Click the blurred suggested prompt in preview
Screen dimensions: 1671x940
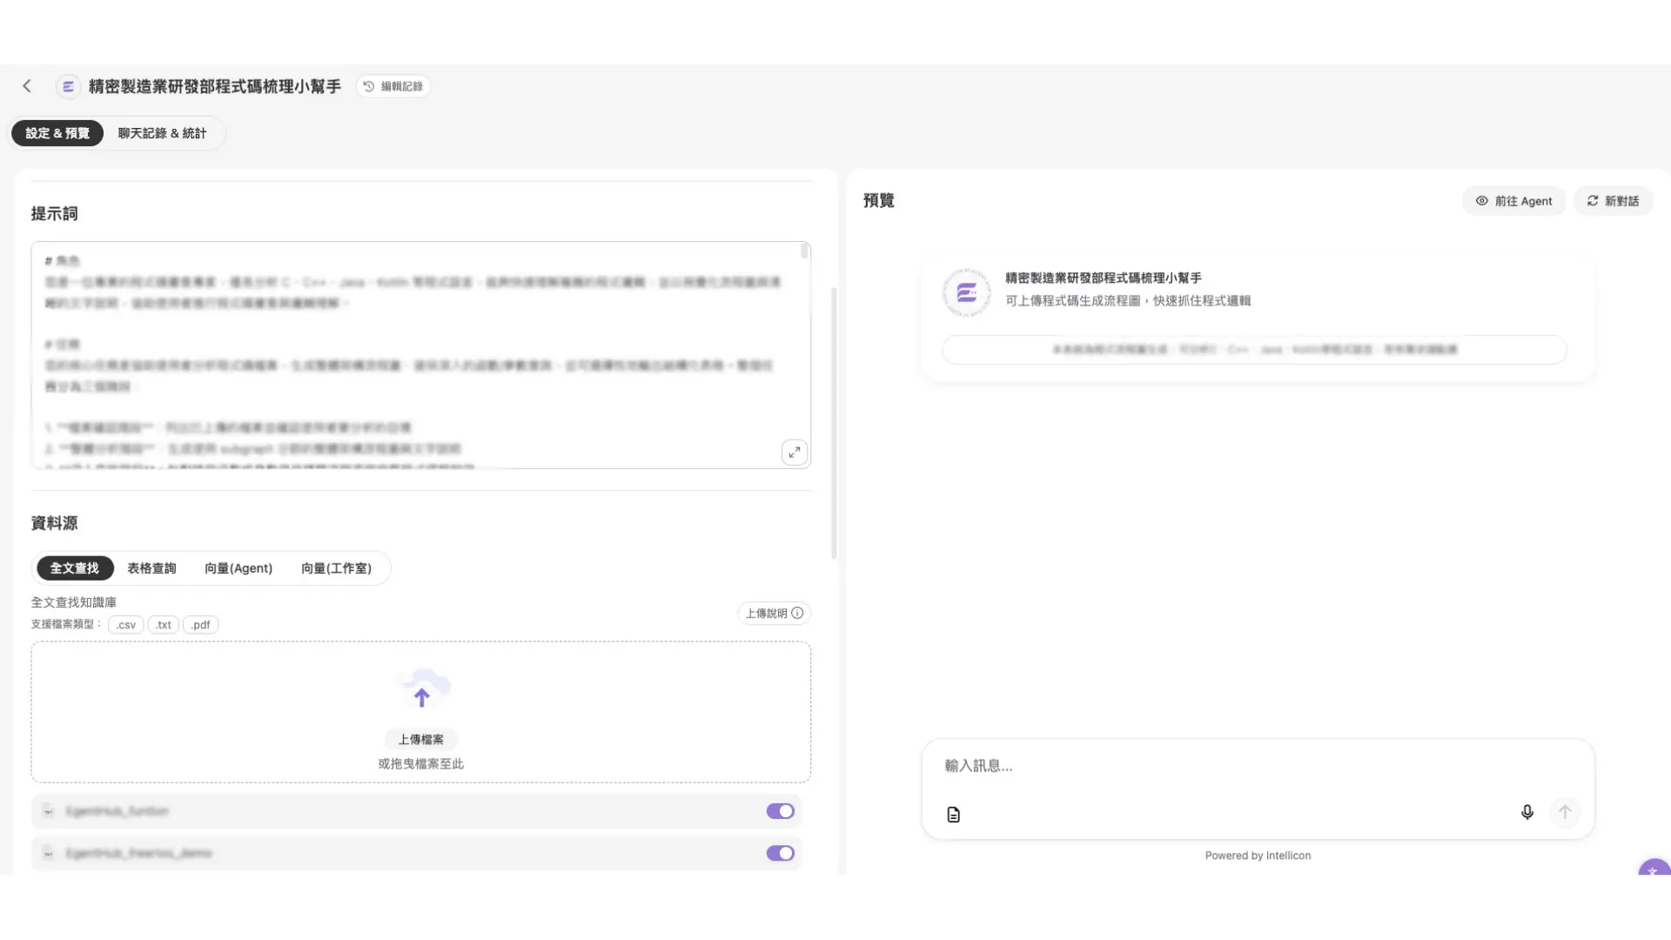coord(1254,350)
